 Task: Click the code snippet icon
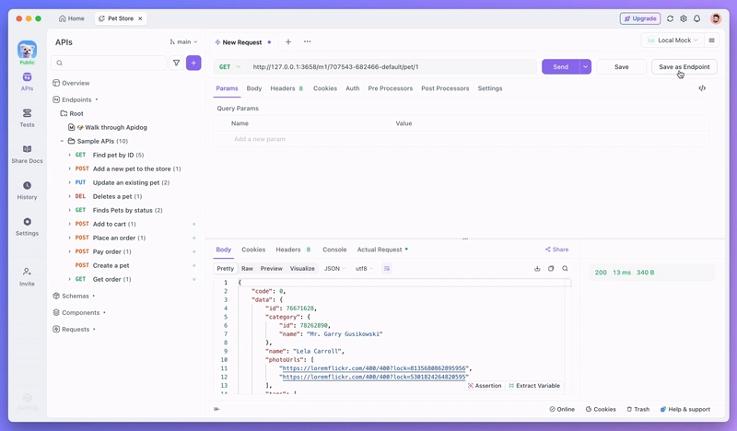click(x=702, y=88)
